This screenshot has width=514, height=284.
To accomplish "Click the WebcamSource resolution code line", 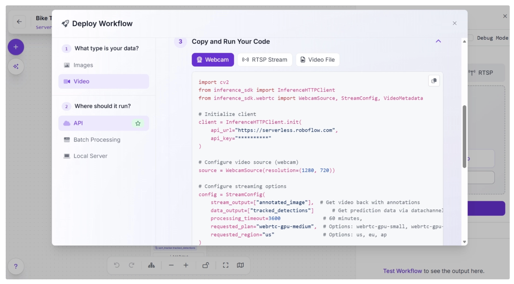I will pyautogui.click(x=267, y=170).
